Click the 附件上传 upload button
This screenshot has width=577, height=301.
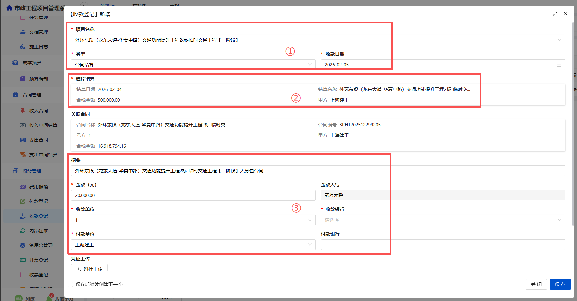point(89,269)
